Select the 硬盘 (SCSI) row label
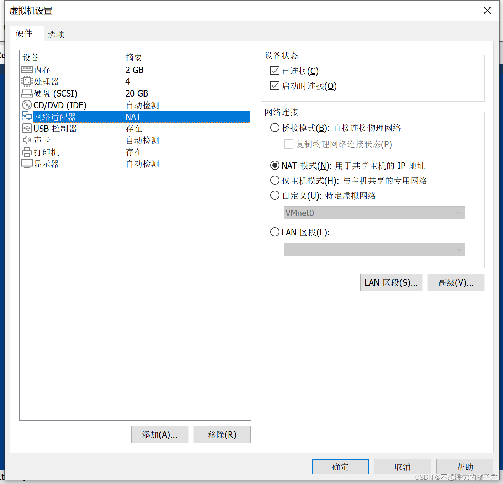The height and width of the screenshot is (484, 503). (x=56, y=93)
